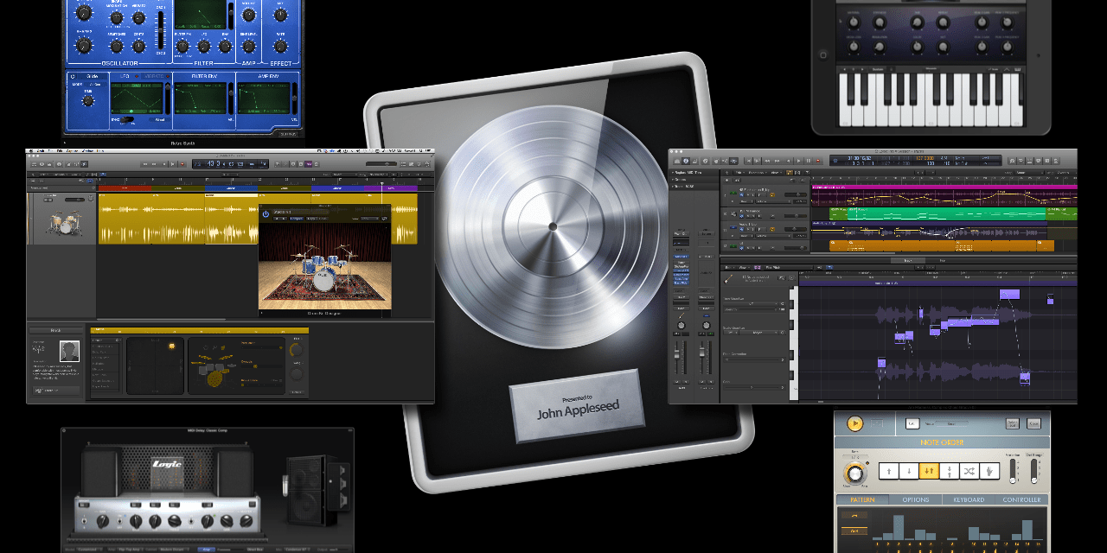Click the Glide knob on the blue synth
This screenshot has height=553, width=1107.
pyautogui.click(x=87, y=100)
